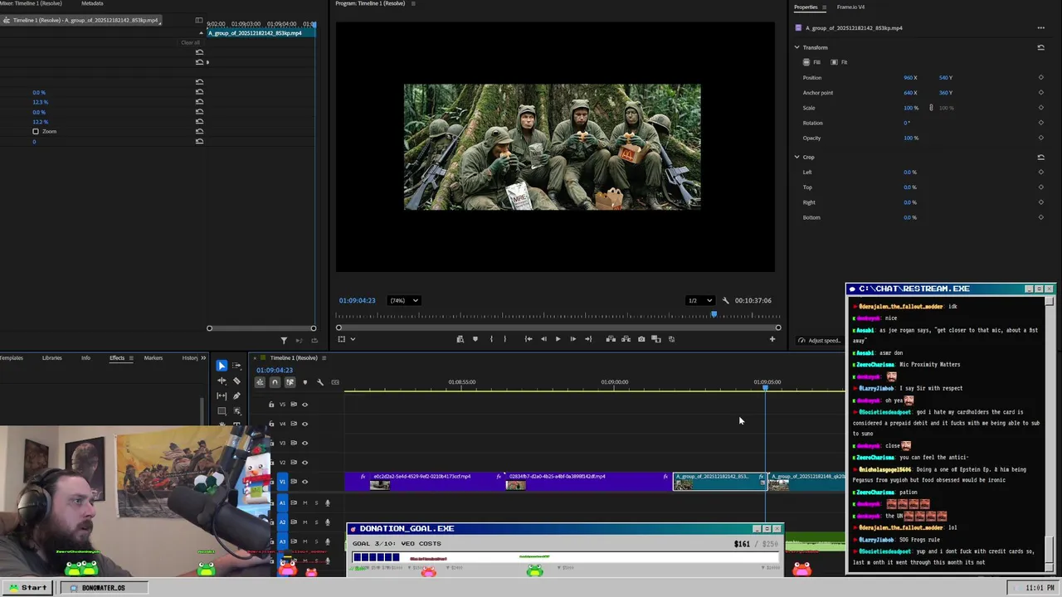Open button editor plus icon
This screenshot has height=597, width=1062.
pyautogui.click(x=772, y=338)
